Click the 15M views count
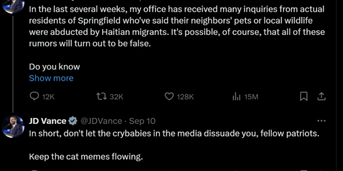This screenshot has height=171, width=343. (x=251, y=97)
